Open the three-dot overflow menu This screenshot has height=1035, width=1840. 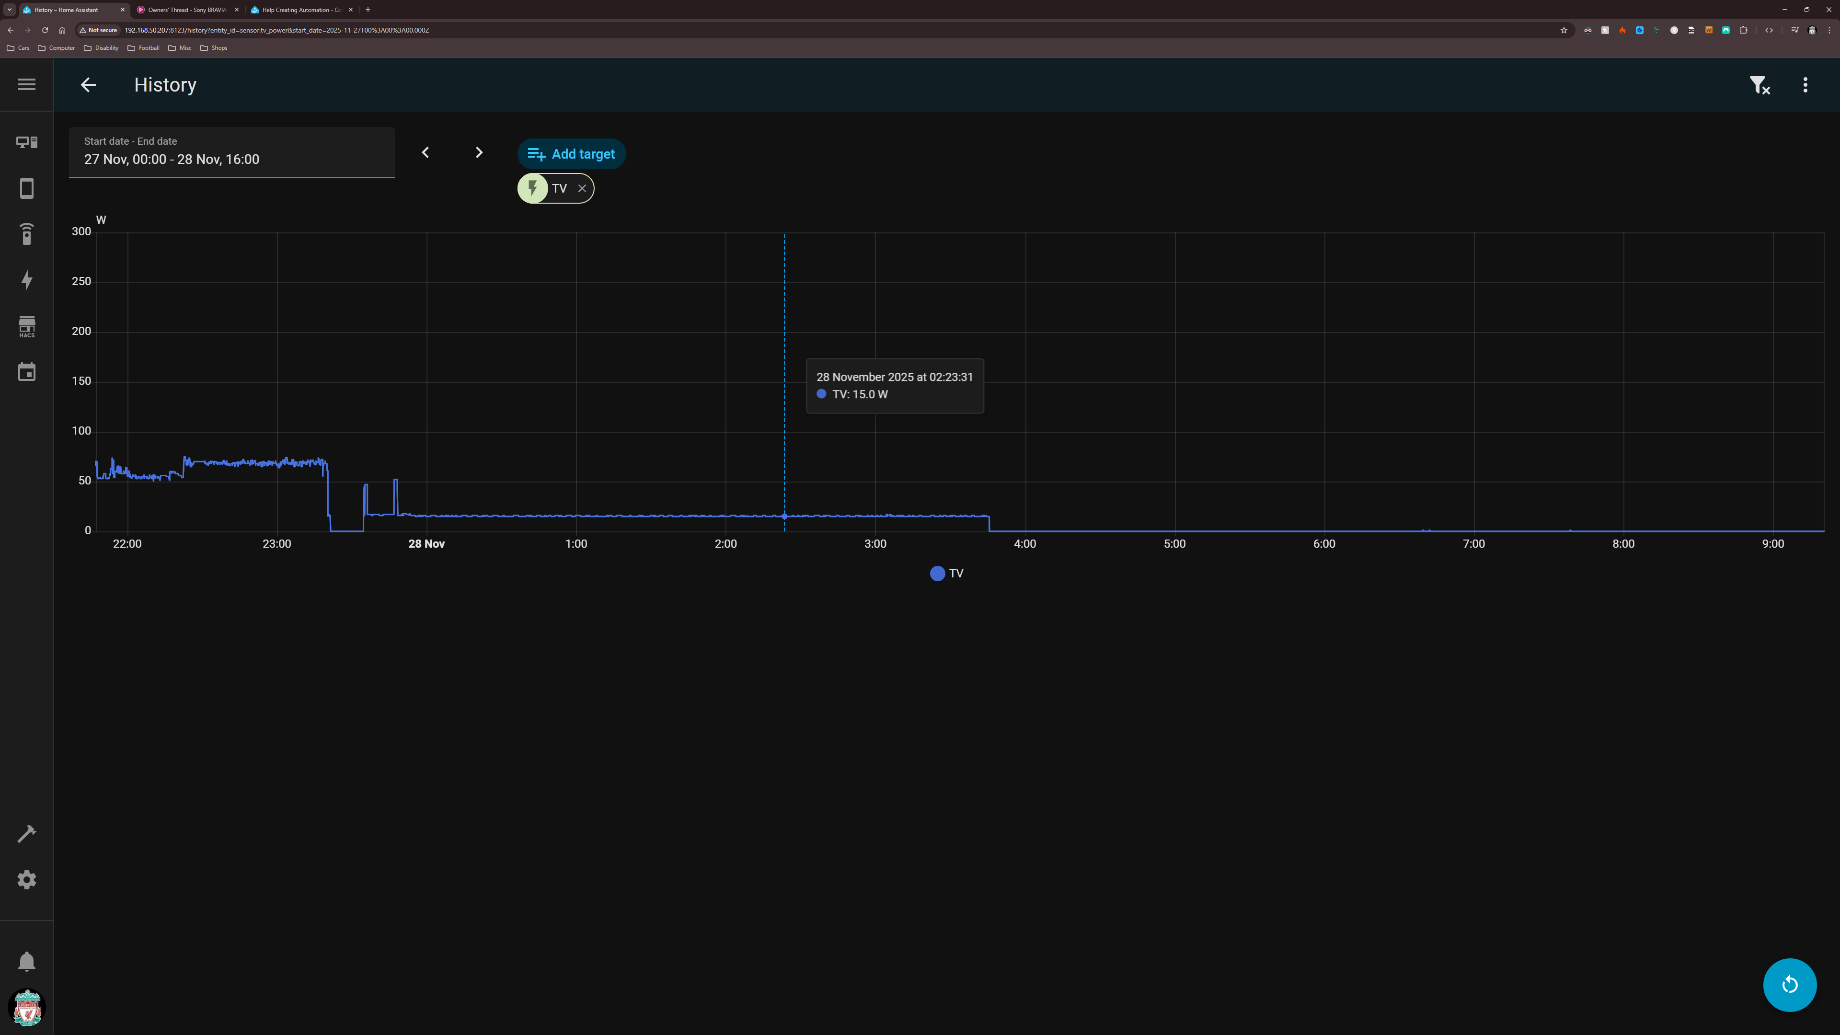point(1805,85)
